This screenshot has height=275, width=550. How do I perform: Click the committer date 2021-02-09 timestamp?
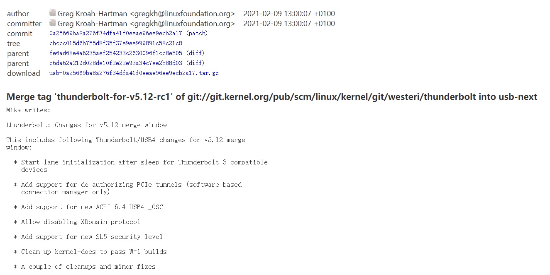coord(289,24)
